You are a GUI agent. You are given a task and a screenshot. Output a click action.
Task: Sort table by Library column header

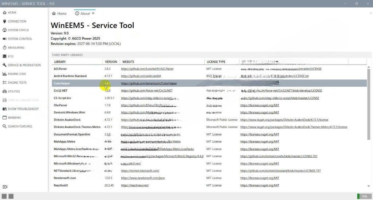(60, 62)
